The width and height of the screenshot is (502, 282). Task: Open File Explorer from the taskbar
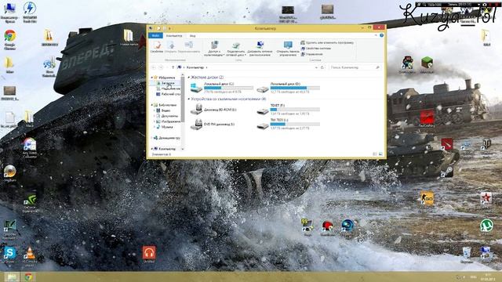point(12,277)
